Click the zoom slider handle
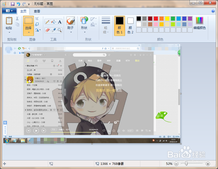This screenshot has width=218, height=169. coord(186,164)
